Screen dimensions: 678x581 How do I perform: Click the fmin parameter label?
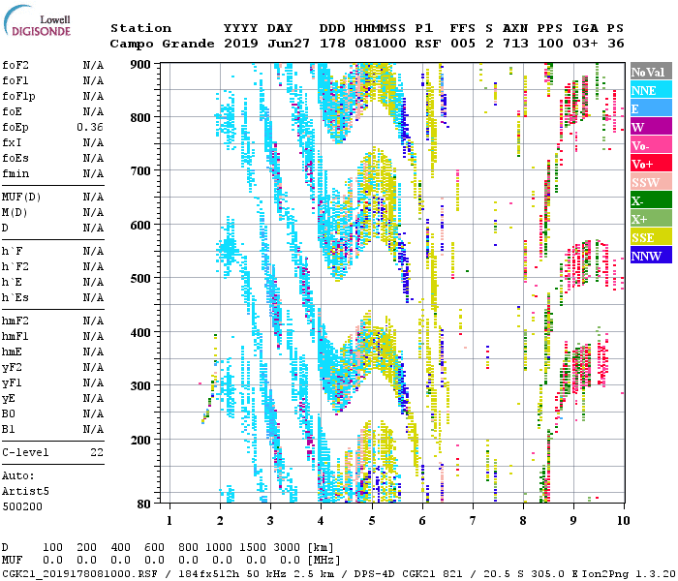tap(15, 173)
